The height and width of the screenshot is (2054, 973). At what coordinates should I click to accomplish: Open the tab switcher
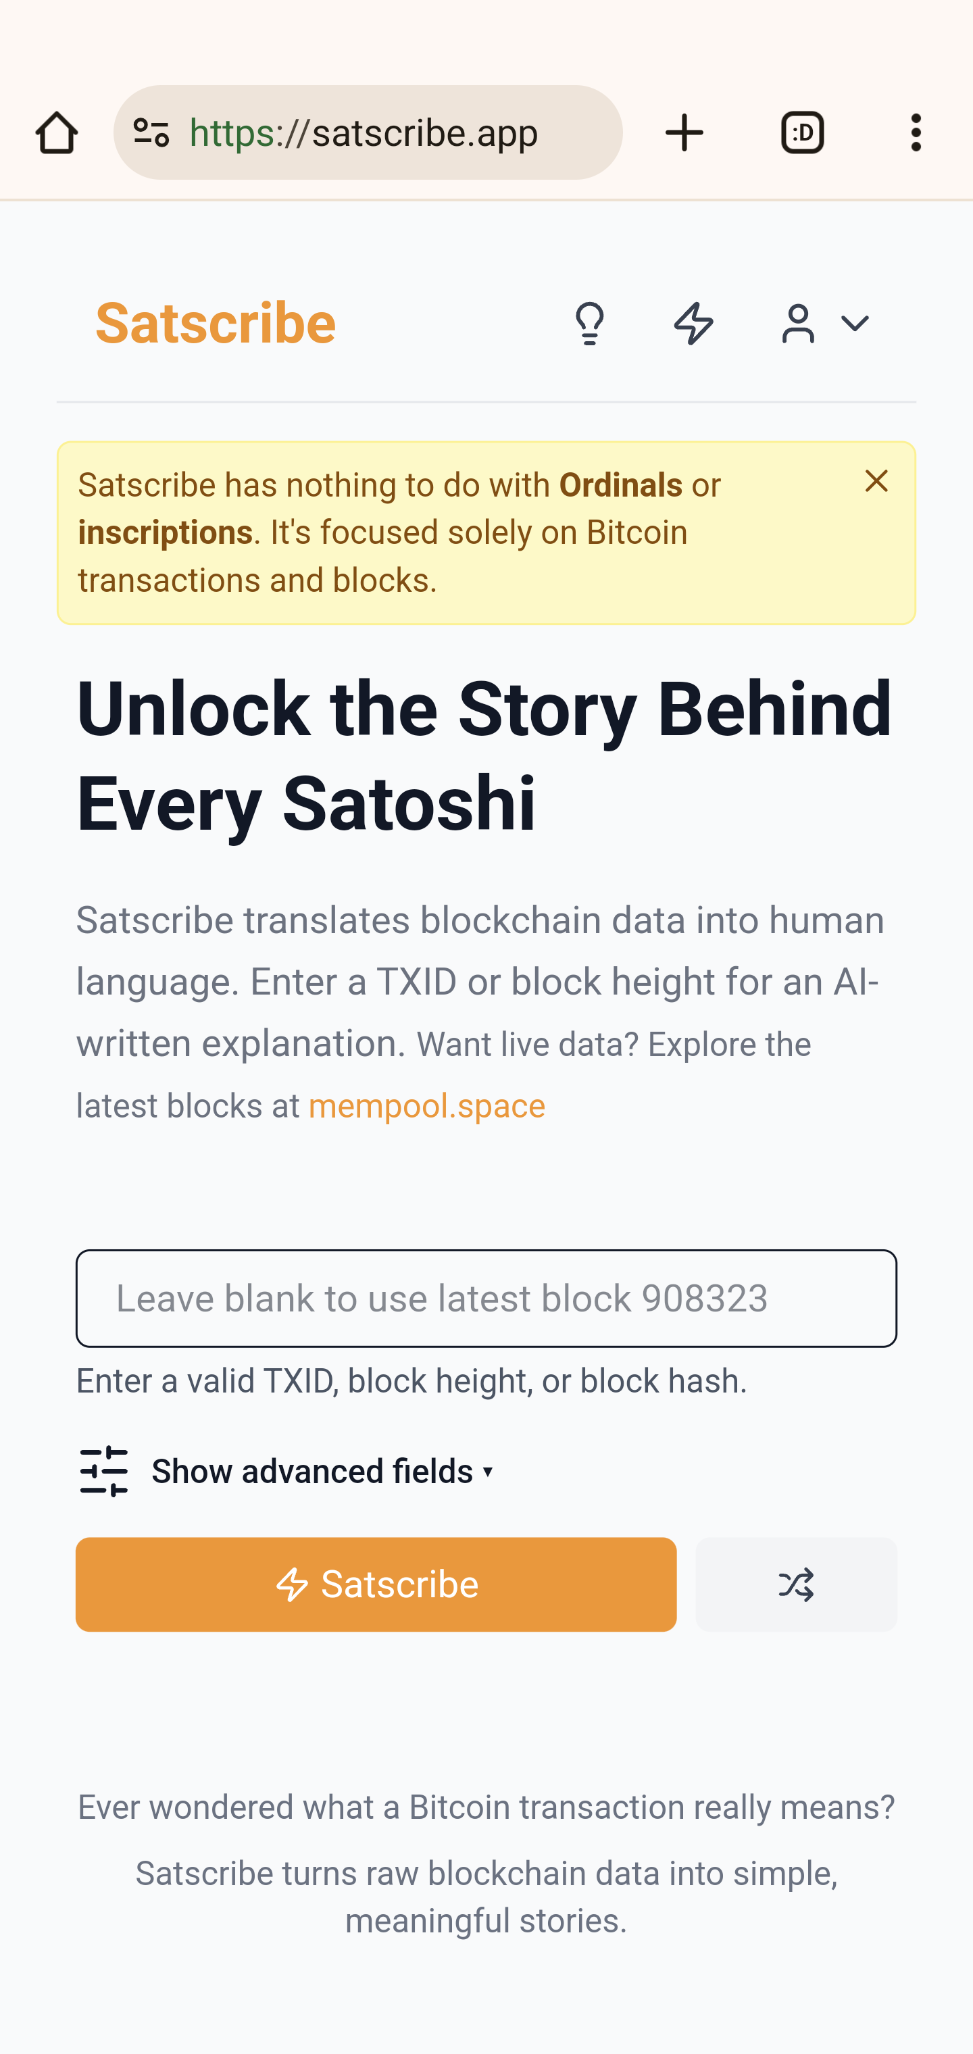(x=802, y=132)
